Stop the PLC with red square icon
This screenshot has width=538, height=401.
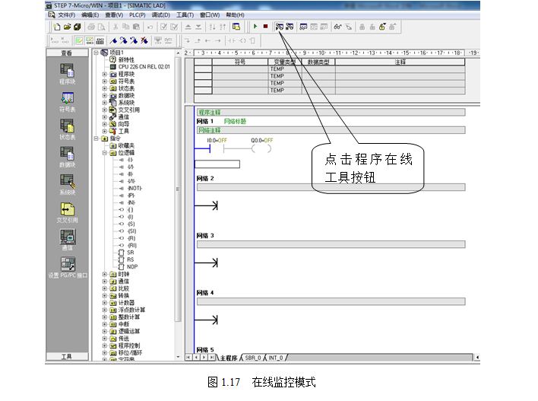(265, 27)
